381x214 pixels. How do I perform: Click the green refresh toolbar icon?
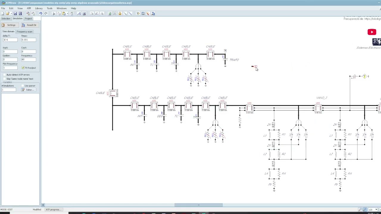point(110,13)
